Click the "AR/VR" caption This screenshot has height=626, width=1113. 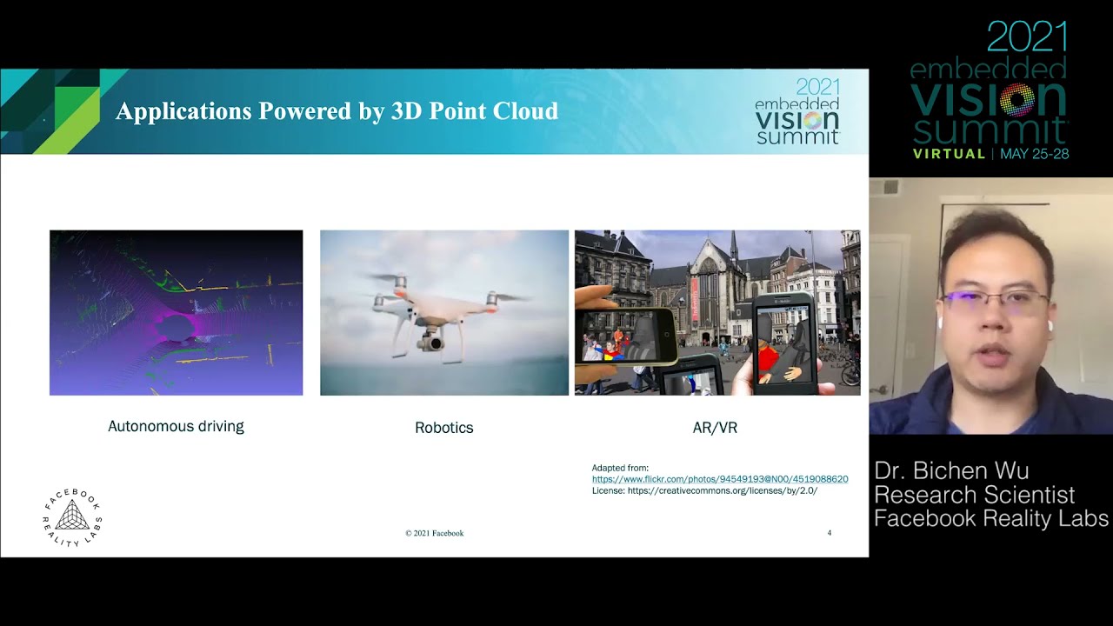(x=715, y=428)
